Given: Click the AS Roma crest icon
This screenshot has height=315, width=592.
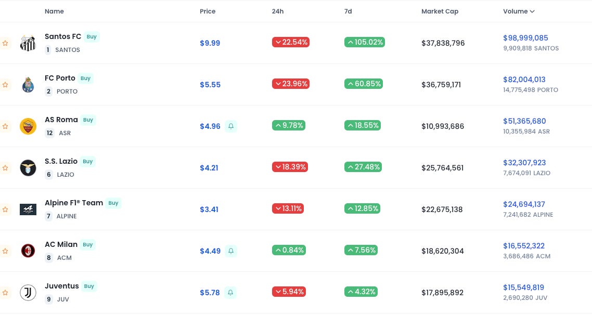Looking at the screenshot, I should [28, 126].
